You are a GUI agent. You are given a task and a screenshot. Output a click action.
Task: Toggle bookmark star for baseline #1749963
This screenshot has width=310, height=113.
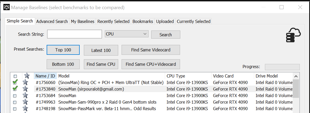pyautogui.click(x=25, y=102)
